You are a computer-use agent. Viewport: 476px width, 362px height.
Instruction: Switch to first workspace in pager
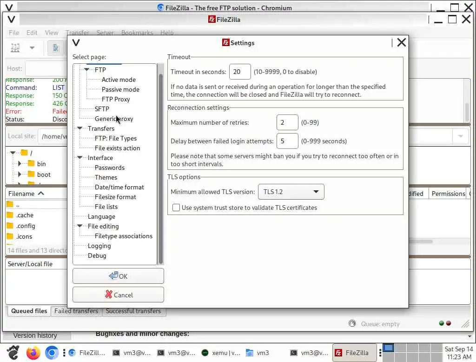pyautogui.click(x=388, y=348)
